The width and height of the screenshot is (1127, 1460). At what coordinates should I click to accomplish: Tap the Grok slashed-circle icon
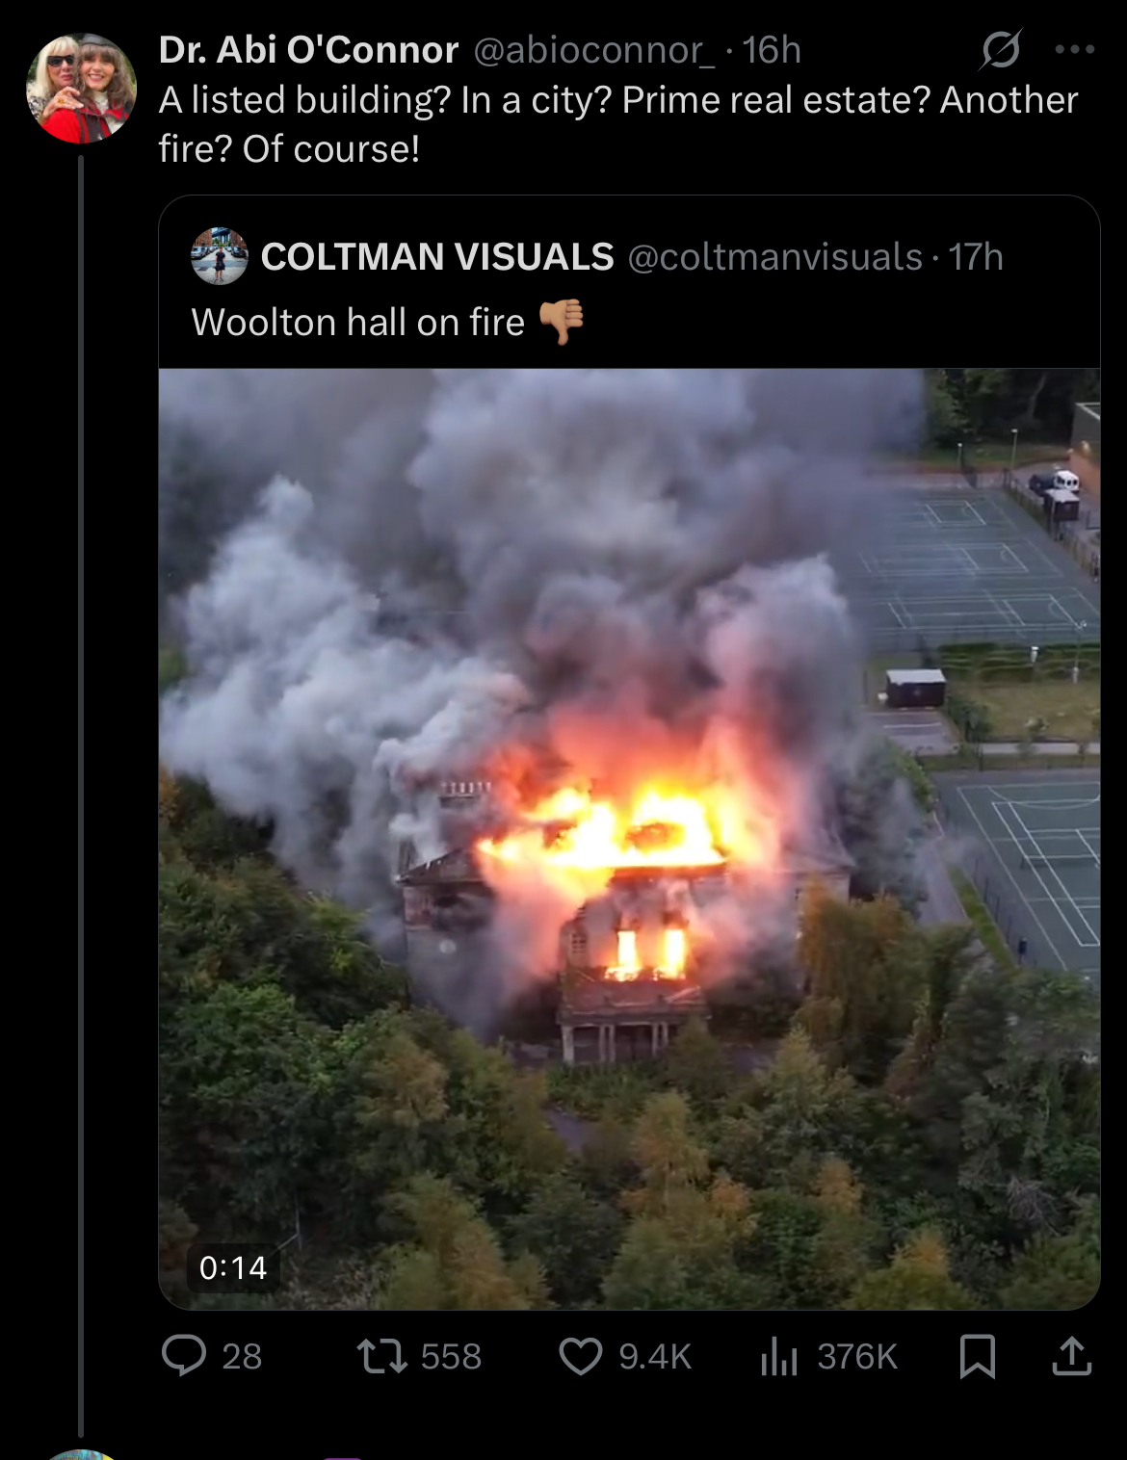point(1000,49)
